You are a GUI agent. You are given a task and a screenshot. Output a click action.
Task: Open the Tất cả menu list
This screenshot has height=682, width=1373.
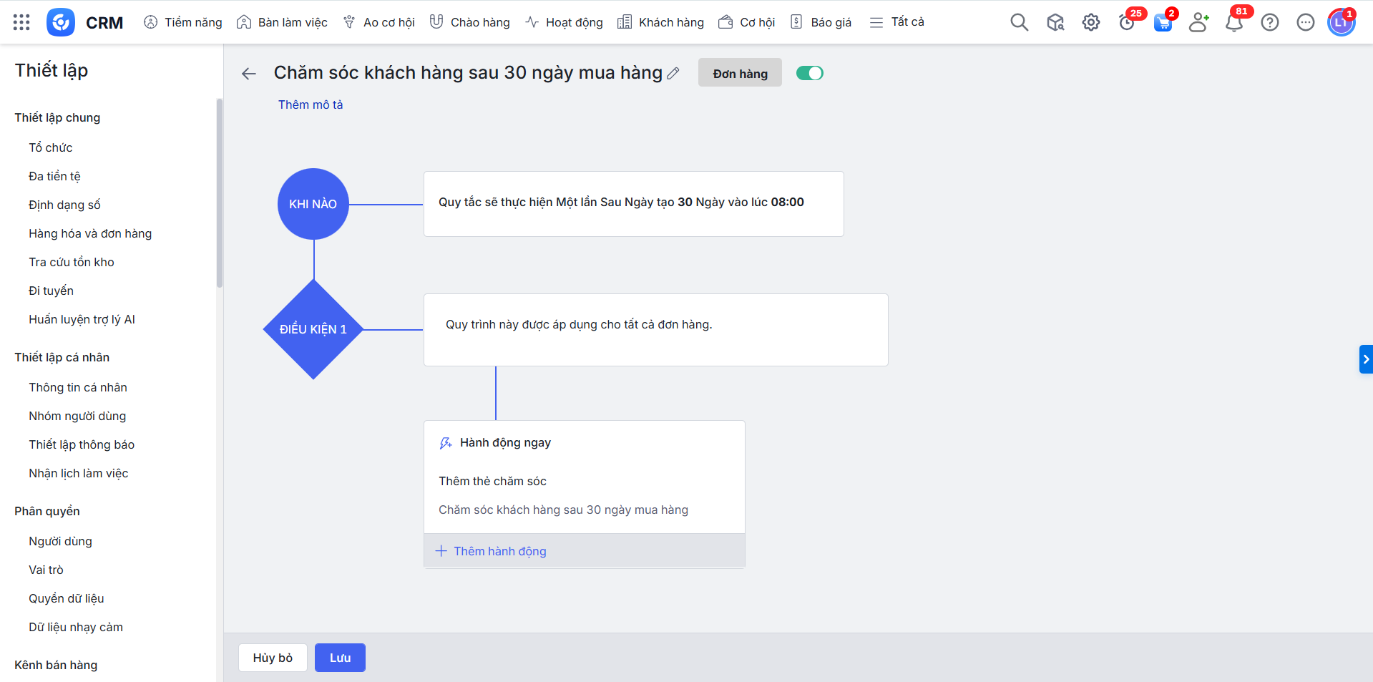pos(897,22)
